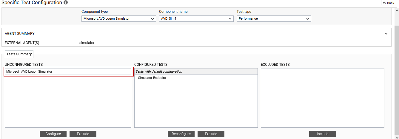Image resolution: width=399 pixels, height=139 pixels.
Task: Collapse the Agent Summary chevron
Action: point(386,34)
